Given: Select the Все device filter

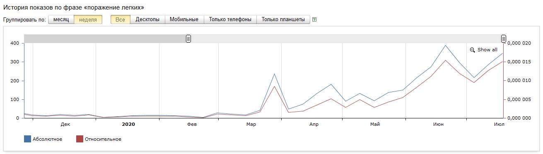Looking at the screenshot, I should 121,19.
